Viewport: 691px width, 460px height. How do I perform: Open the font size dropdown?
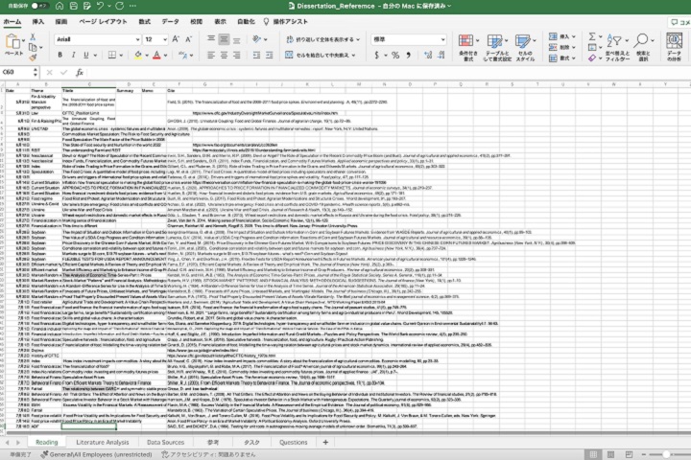(163, 38)
